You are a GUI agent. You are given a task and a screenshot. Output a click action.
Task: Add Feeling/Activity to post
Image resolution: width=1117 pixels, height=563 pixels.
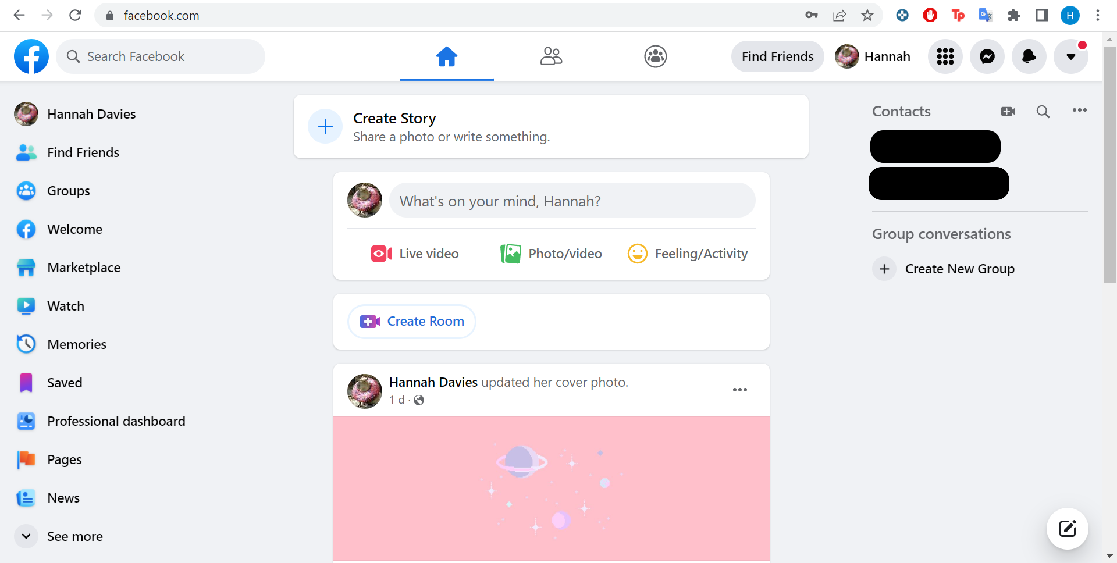point(688,254)
